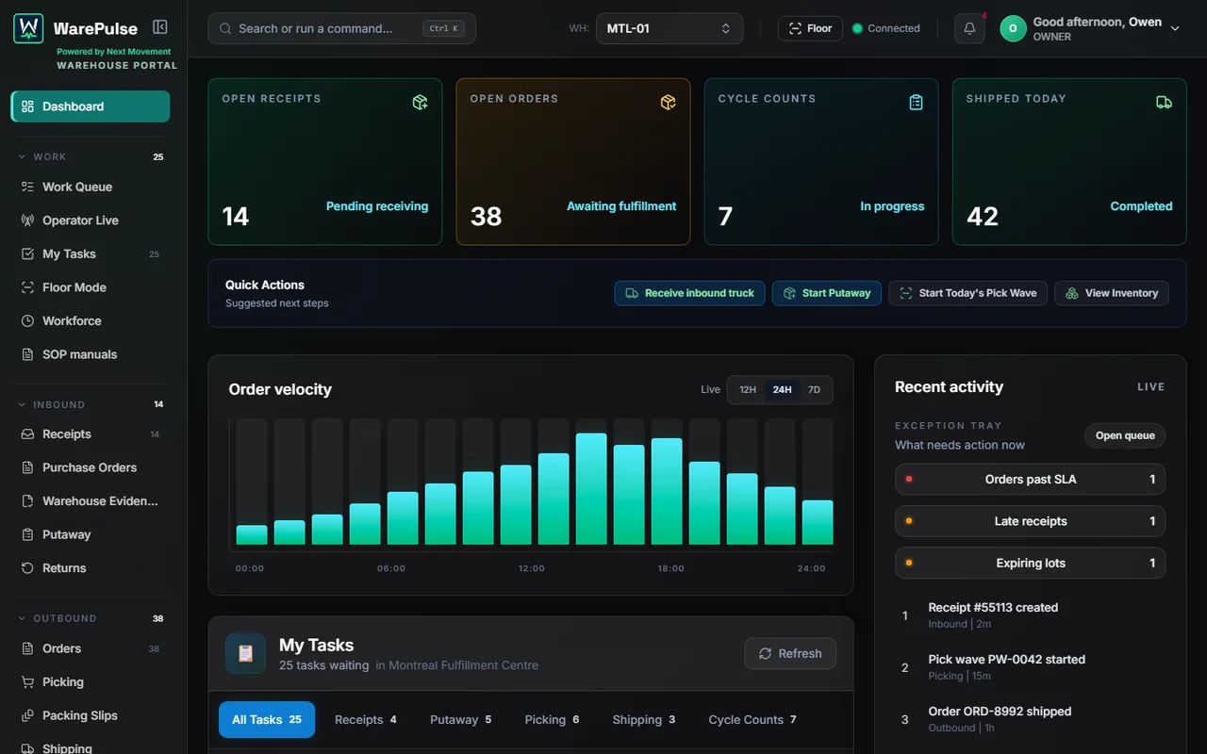
Task: Toggle Floor mode button in header
Action: pyautogui.click(x=810, y=28)
